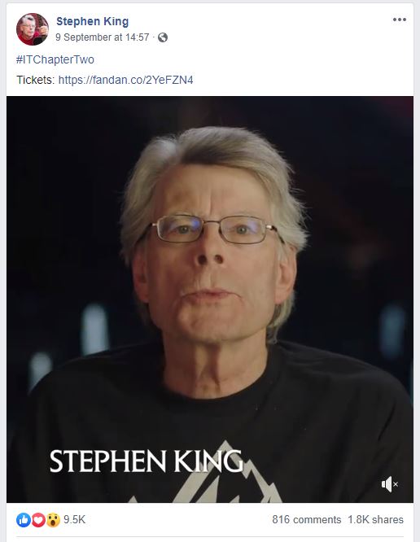Open the Stephen King page name link
Screen dimensions: 420x542
point(92,21)
